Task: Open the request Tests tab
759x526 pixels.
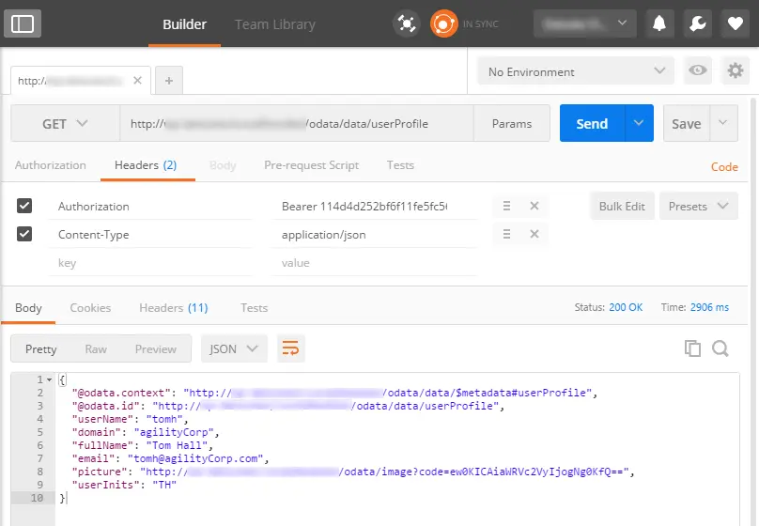Action: point(400,165)
